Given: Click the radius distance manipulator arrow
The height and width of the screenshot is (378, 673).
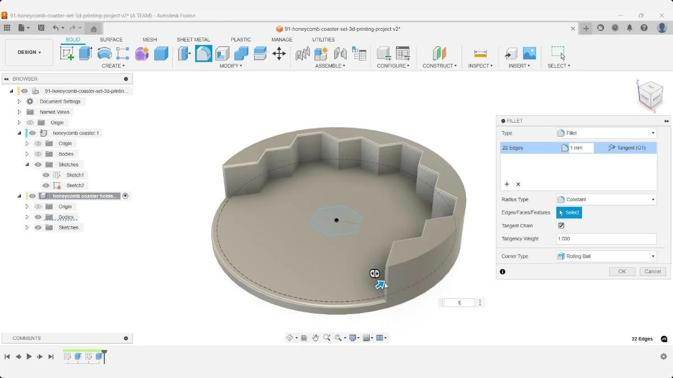Looking at the screenshot, I should point(381,285).
